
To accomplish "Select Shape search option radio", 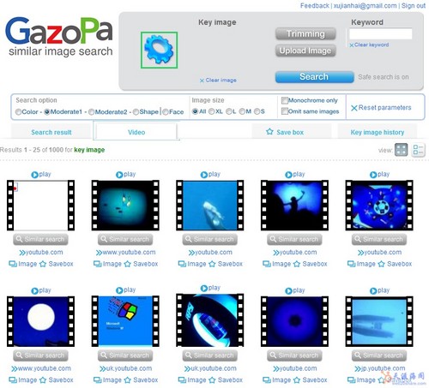I will pos(136,111).
